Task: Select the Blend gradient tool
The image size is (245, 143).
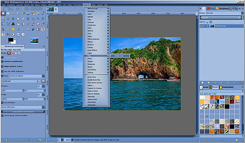Action: click(23, 24)
